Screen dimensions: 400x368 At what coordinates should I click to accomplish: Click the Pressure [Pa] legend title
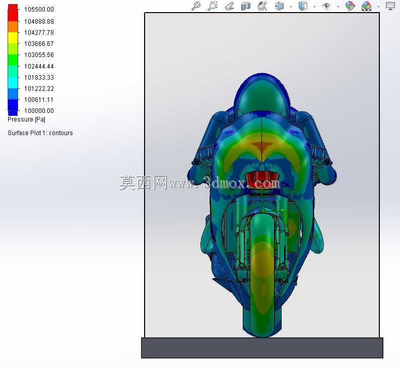coord(26,119)
